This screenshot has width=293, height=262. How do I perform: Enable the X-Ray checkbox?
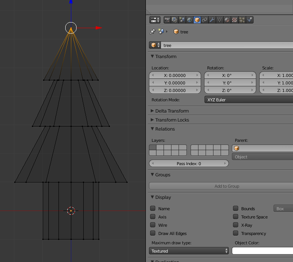[x=236, y=225]
